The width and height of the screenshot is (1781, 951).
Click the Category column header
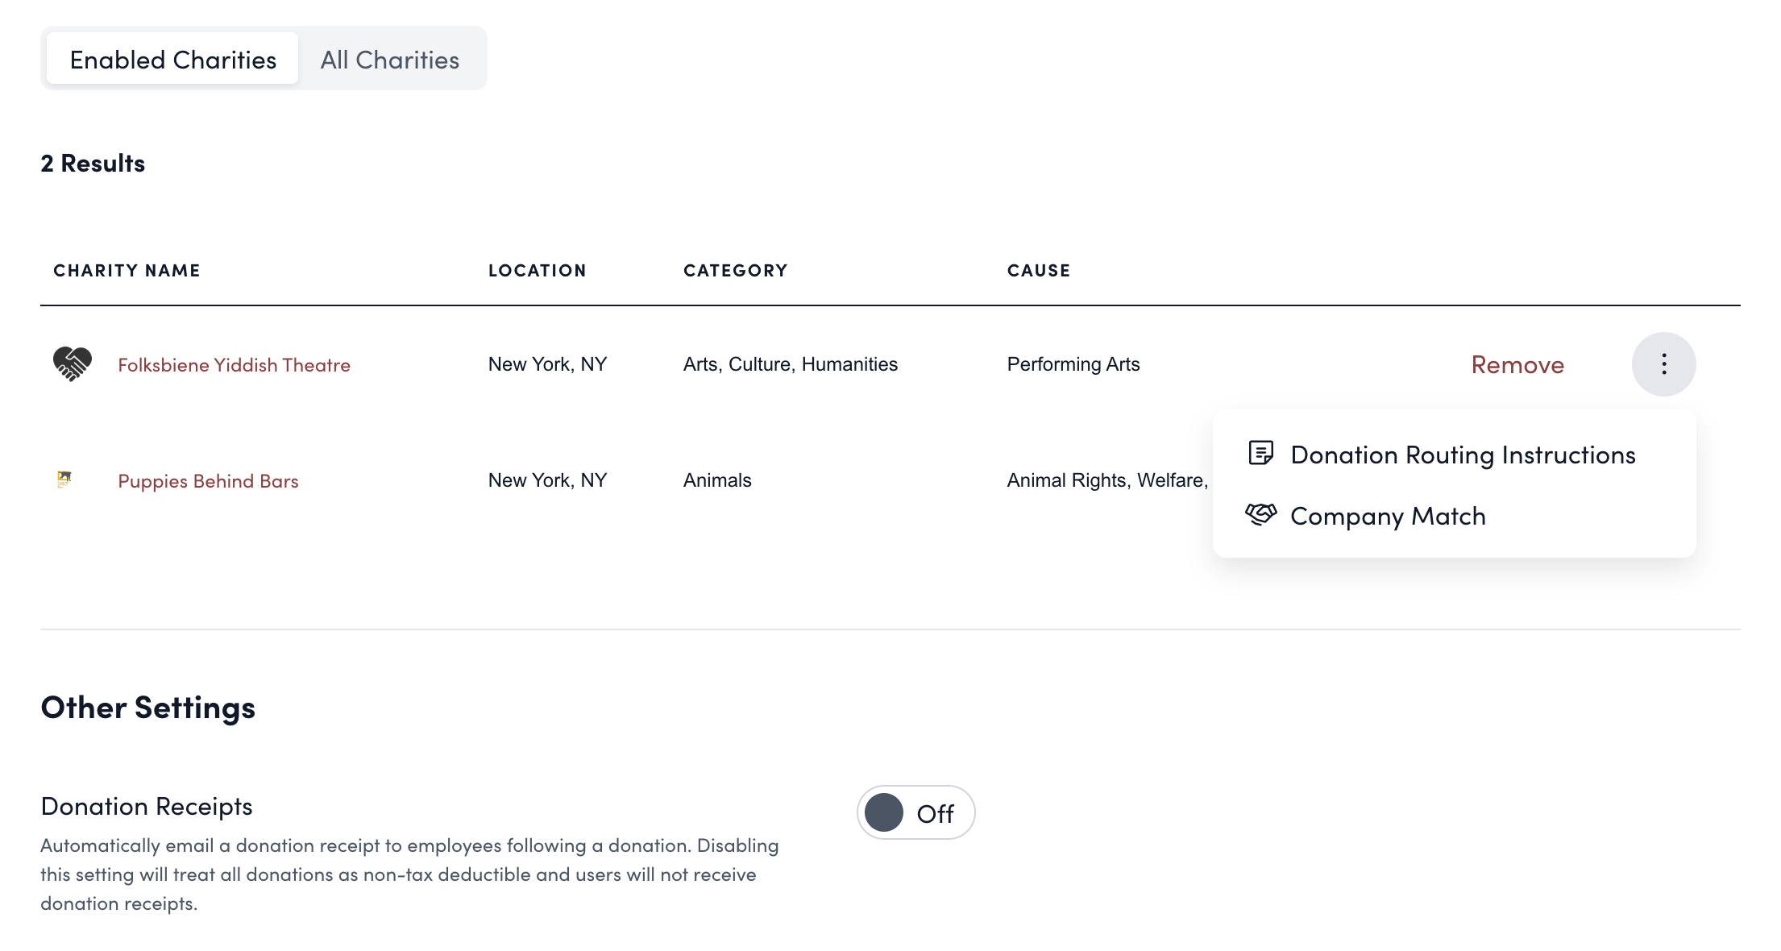click(735, 271)
